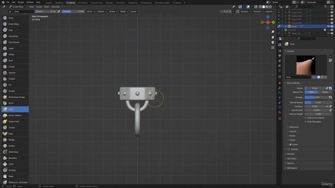Select the Clay brush tool

pos(15,30)
